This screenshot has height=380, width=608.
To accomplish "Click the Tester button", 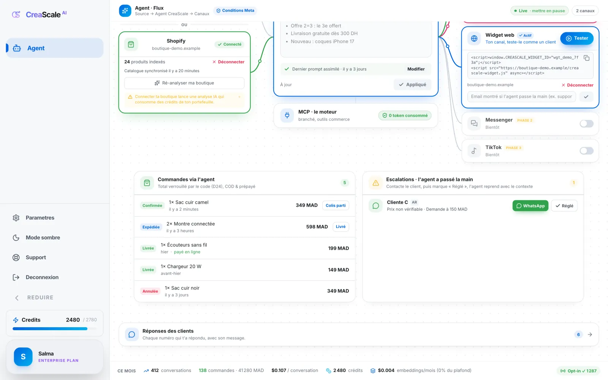I will [577, 38].
